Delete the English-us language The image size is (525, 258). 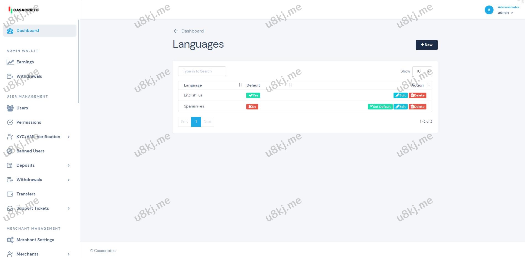[x=417, y=95]
